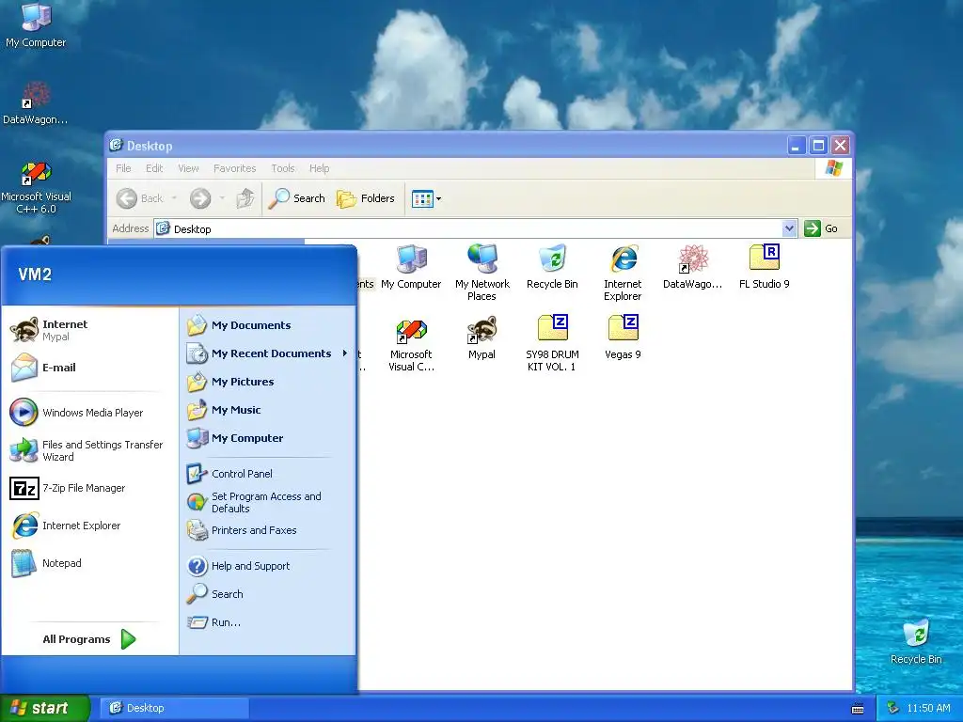The width and height of the screenshot is (963, 722).
Task: Click the Up folder toolbar button
Action: pyautogui.click(x=245, y=198)
